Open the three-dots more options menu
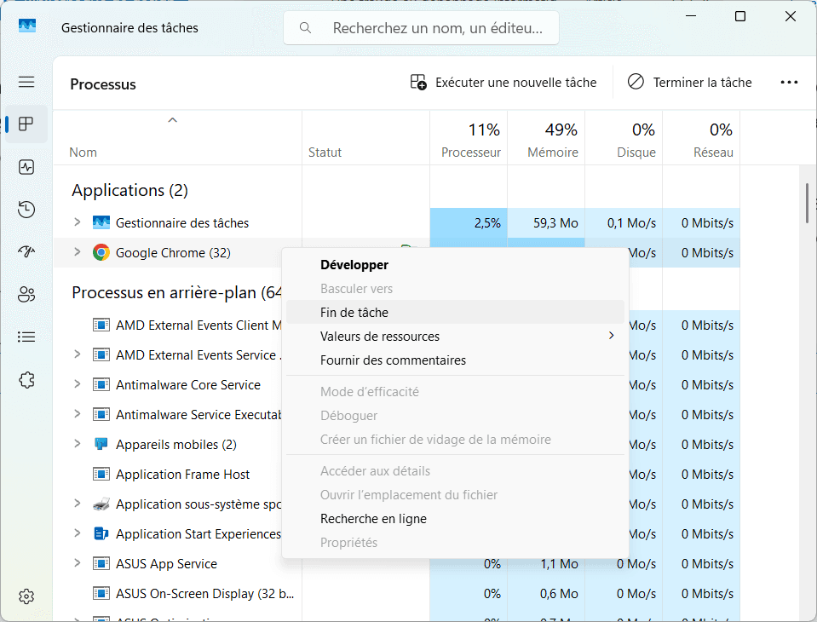This screenshot has height=622, width=817. pyautogui.click(x=789, y=83)
